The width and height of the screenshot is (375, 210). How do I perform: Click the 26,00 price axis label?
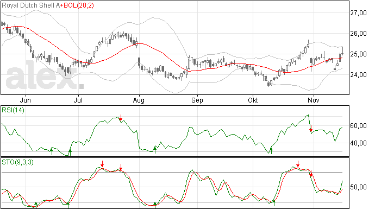[358, 34]
